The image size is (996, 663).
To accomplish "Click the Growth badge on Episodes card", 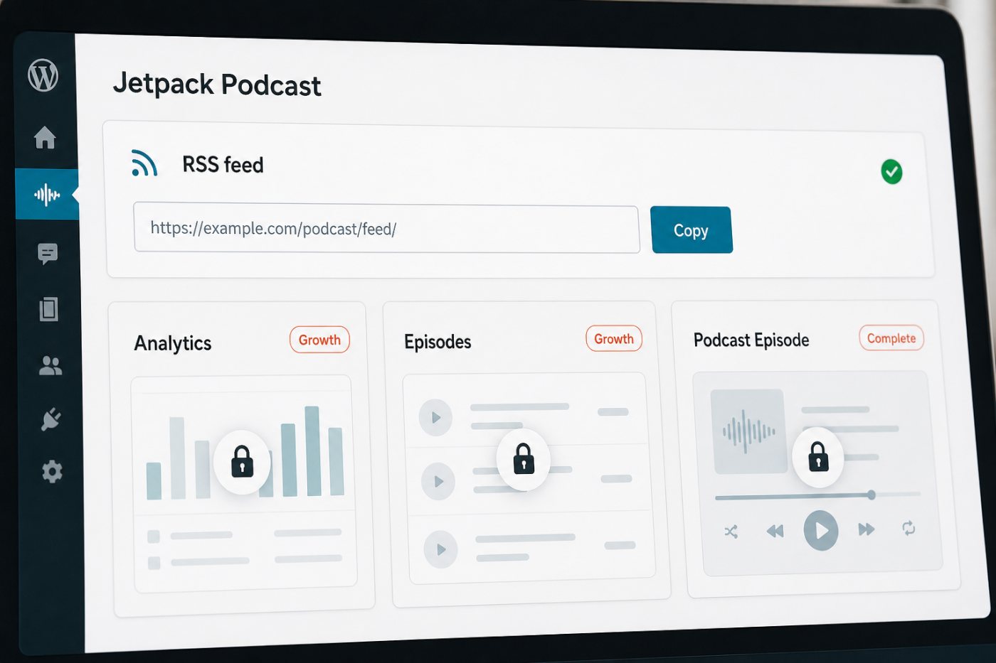I will [614, 338].
